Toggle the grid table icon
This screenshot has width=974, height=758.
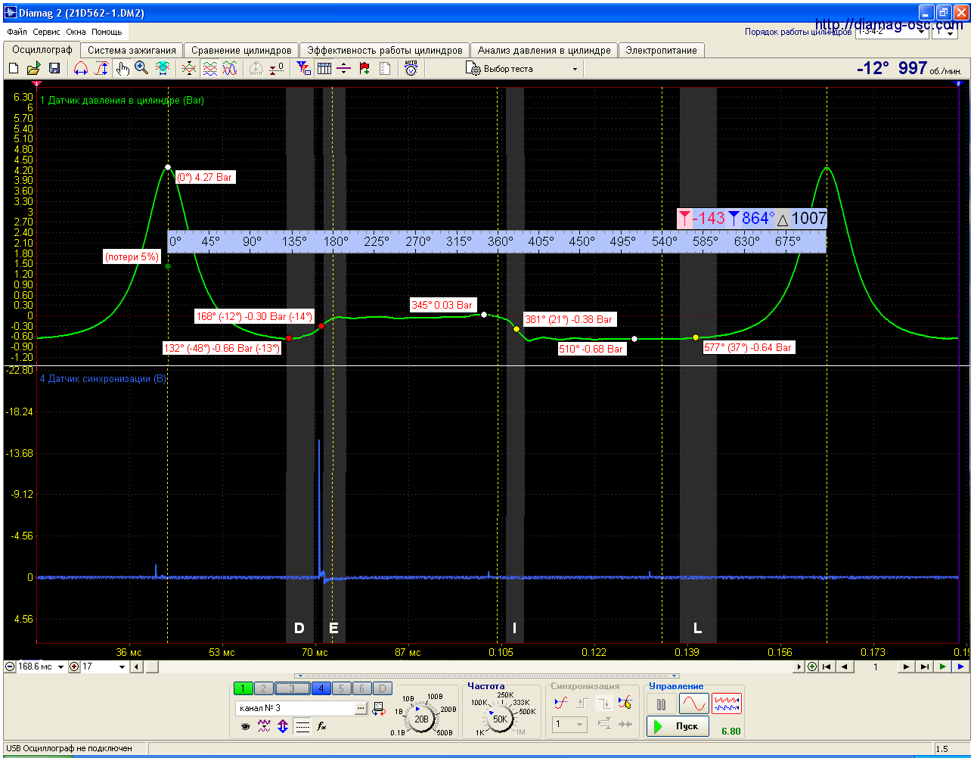[x=324, y=69]
